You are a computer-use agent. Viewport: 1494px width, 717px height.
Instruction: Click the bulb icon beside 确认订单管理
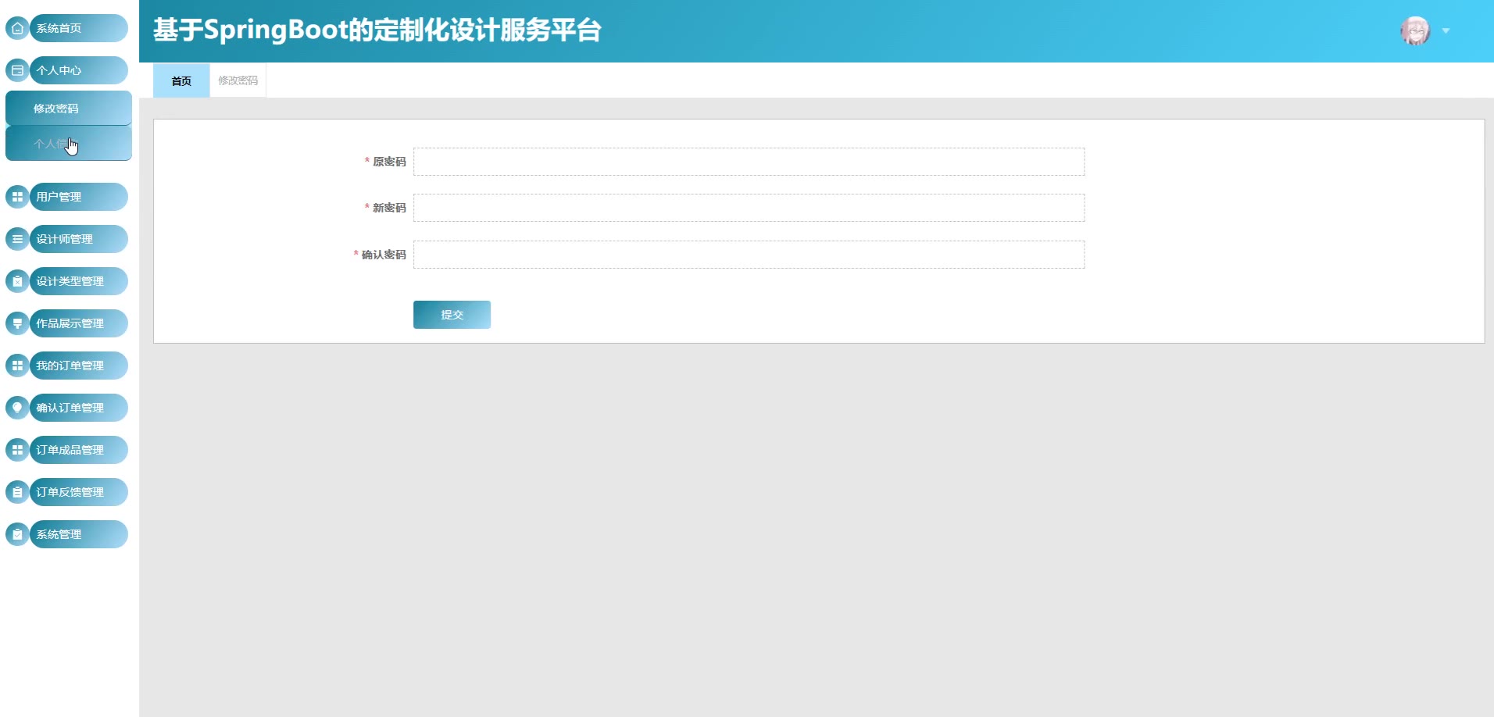pyautogui.click(x=17, y=408)
